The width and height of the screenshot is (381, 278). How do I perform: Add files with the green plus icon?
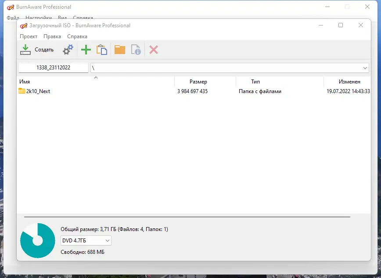pos(86,50)
